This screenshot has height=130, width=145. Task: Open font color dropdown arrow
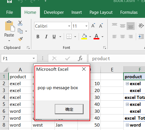coord(103,37)
